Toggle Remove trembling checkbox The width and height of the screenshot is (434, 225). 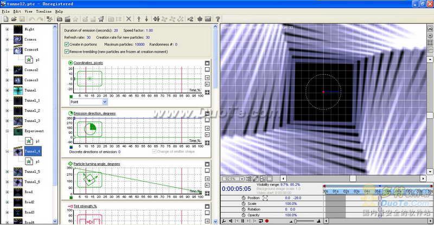pyautogui.click(x=66, y=52)
